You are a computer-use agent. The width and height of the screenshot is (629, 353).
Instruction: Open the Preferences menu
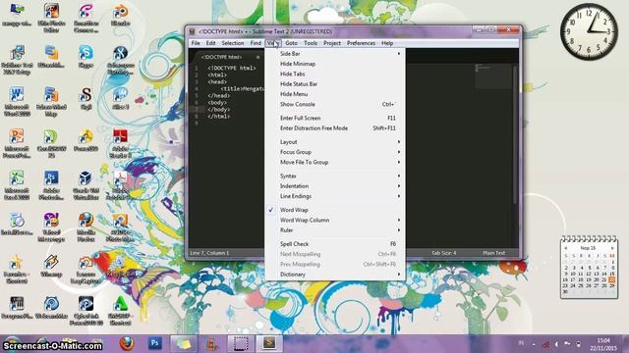pos(361,43)
